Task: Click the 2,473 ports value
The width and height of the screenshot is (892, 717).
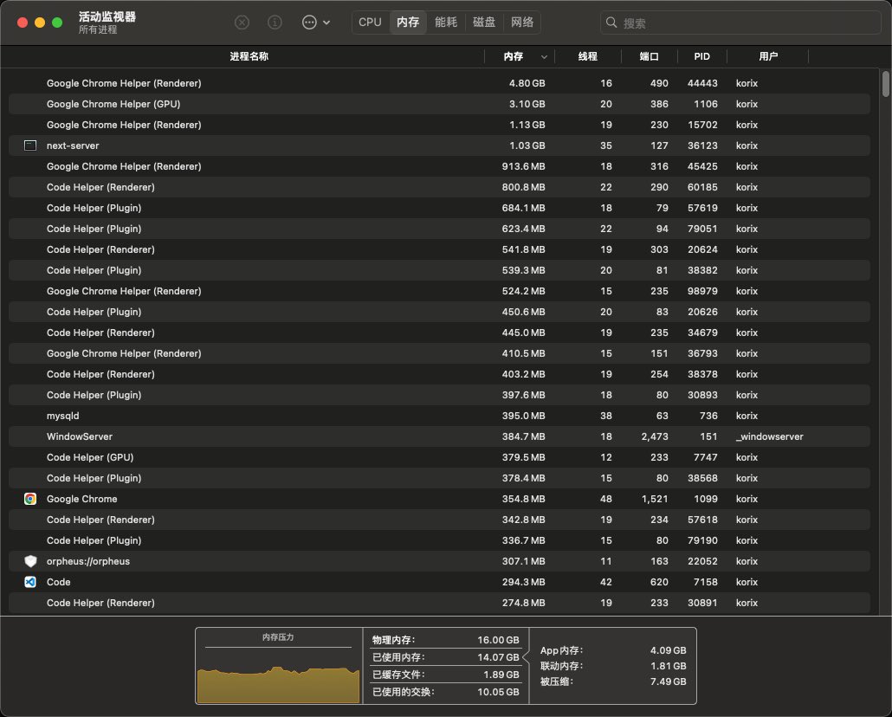Action: coord(654,436)
